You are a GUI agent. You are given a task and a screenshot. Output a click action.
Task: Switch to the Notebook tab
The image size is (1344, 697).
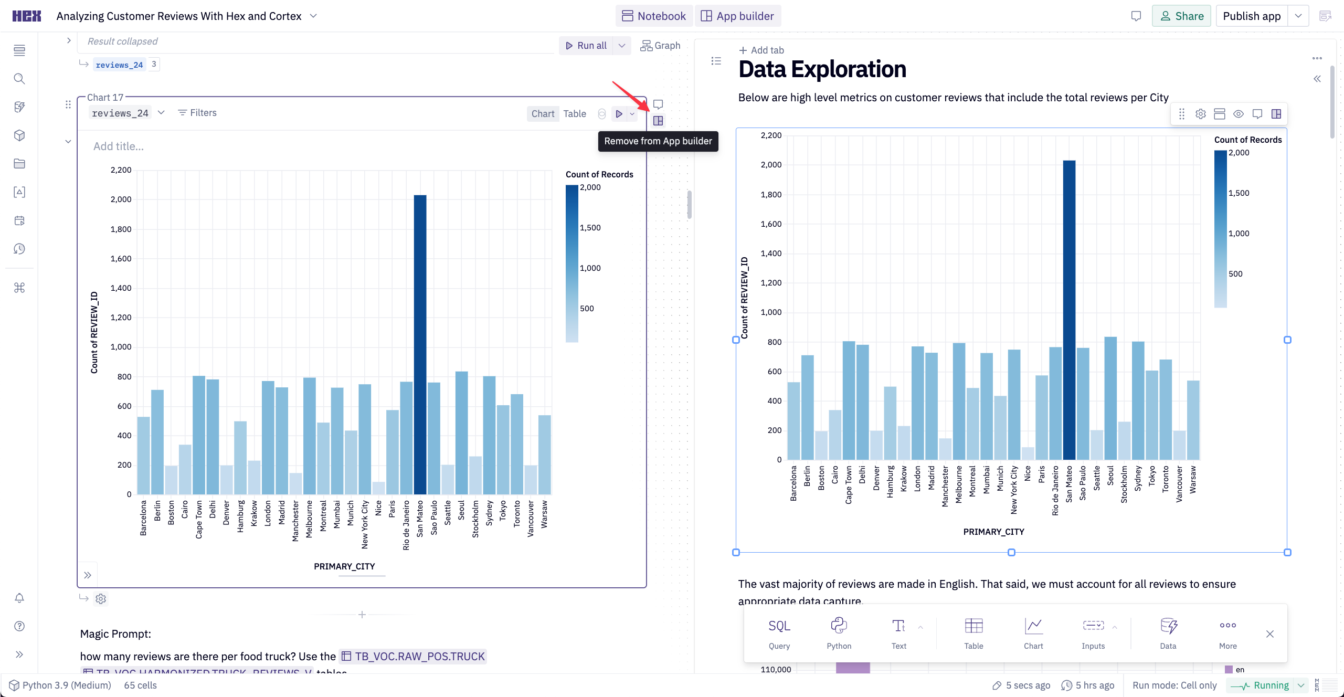click(654, 16)
